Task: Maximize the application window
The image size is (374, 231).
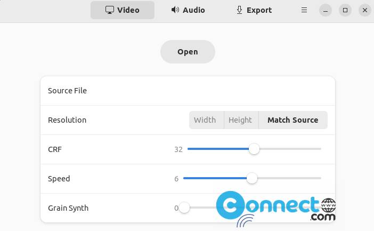Action: coord(345,10)
